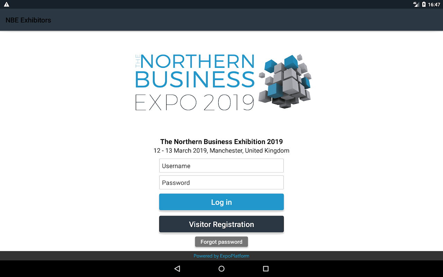Tap the battery charging icon

click(424, 5)
